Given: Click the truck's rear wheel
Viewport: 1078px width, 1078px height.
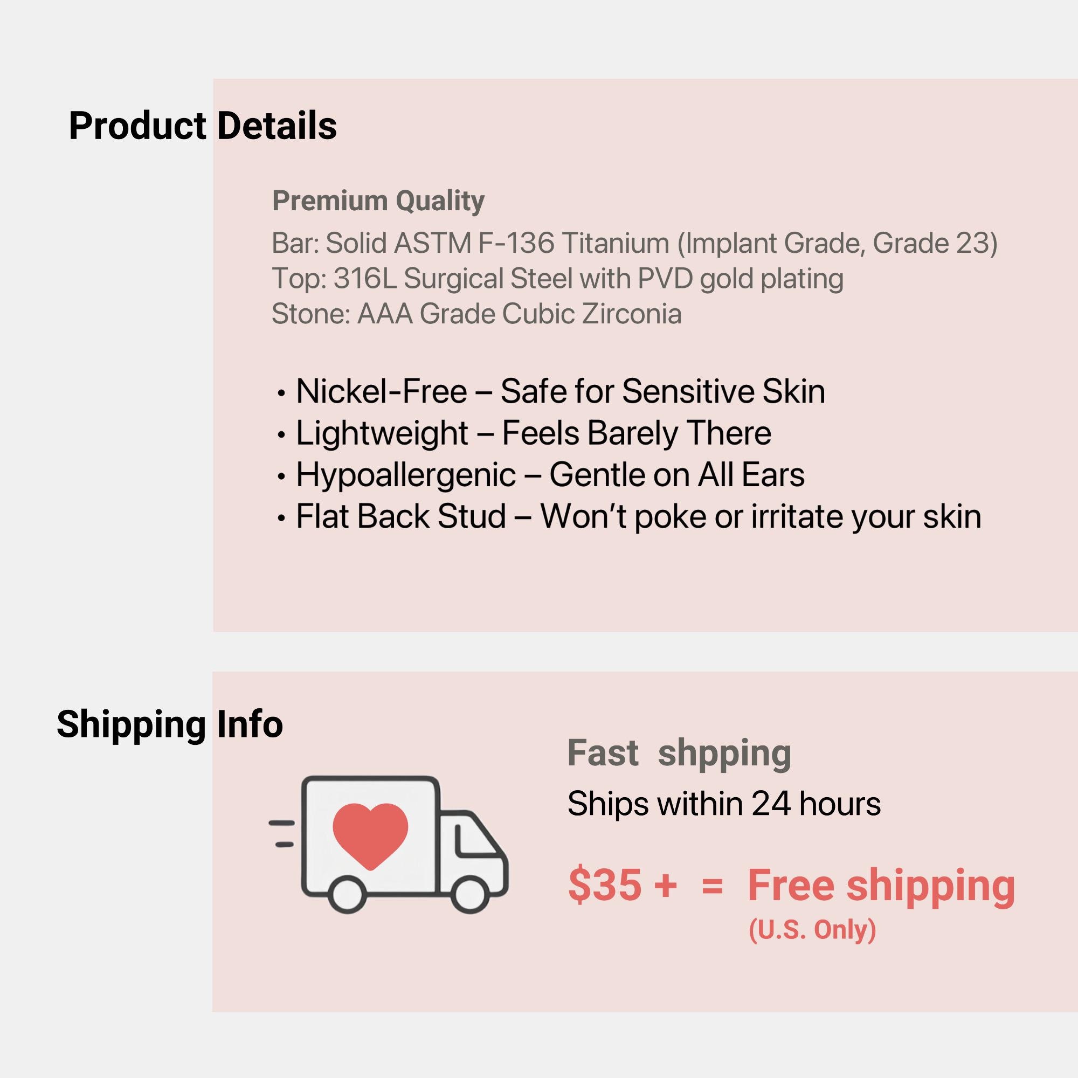Looking at the screenshot, I should click(347, 894).
